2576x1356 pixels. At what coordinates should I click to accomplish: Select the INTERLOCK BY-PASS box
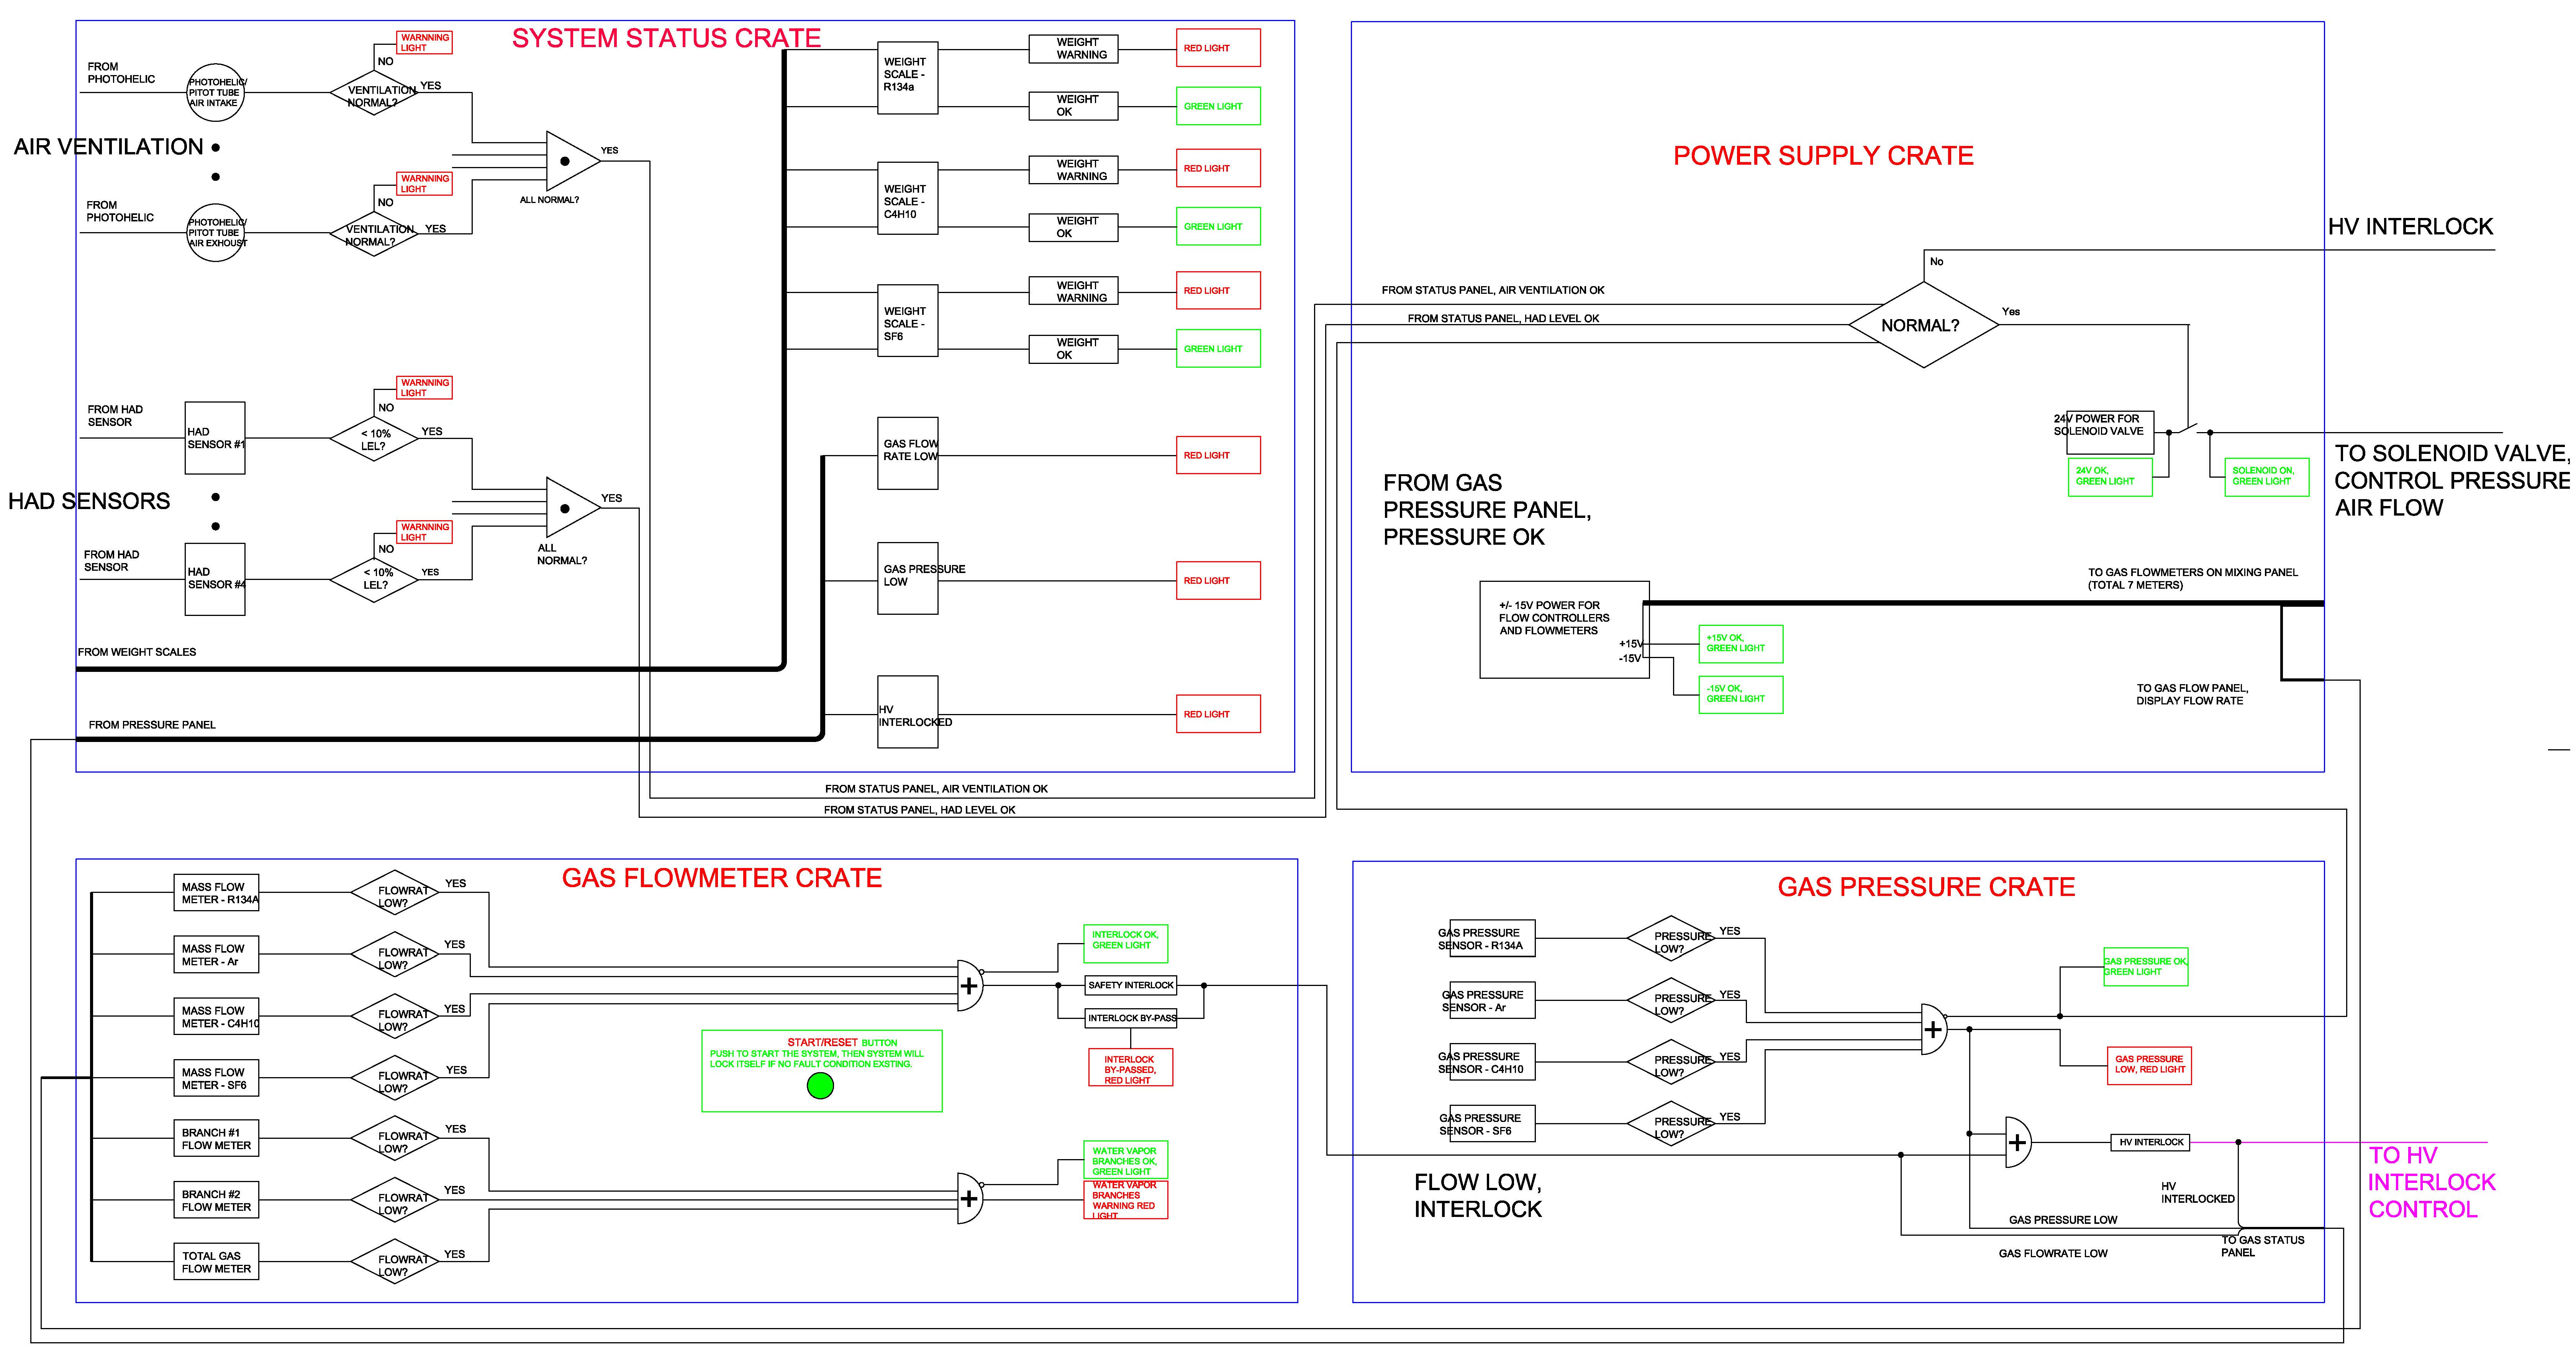[1131, 1018]
